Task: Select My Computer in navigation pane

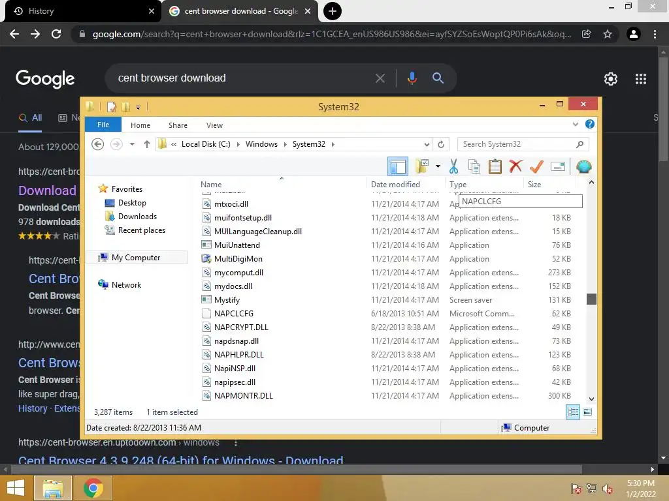Action: (x=136, y=257)
